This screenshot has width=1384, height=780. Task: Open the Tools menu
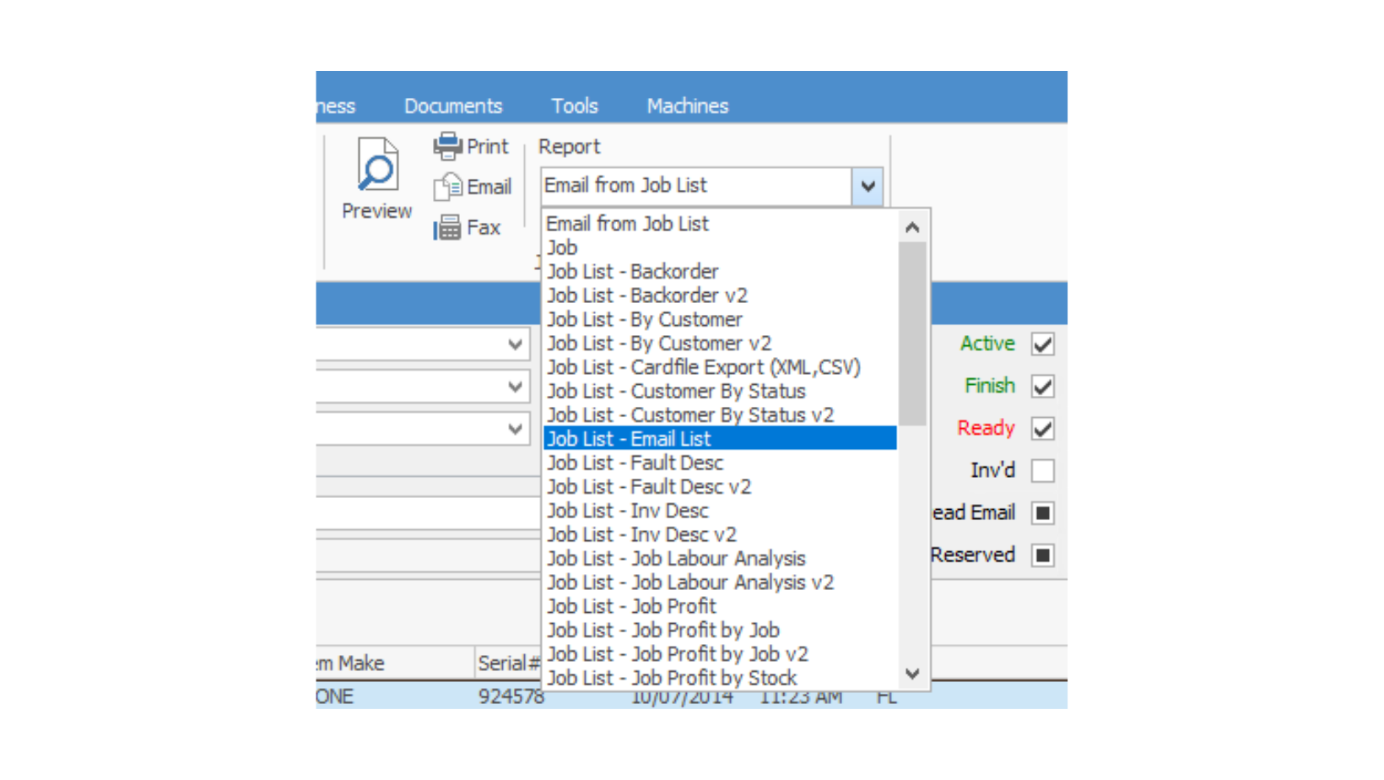[575, 106]
